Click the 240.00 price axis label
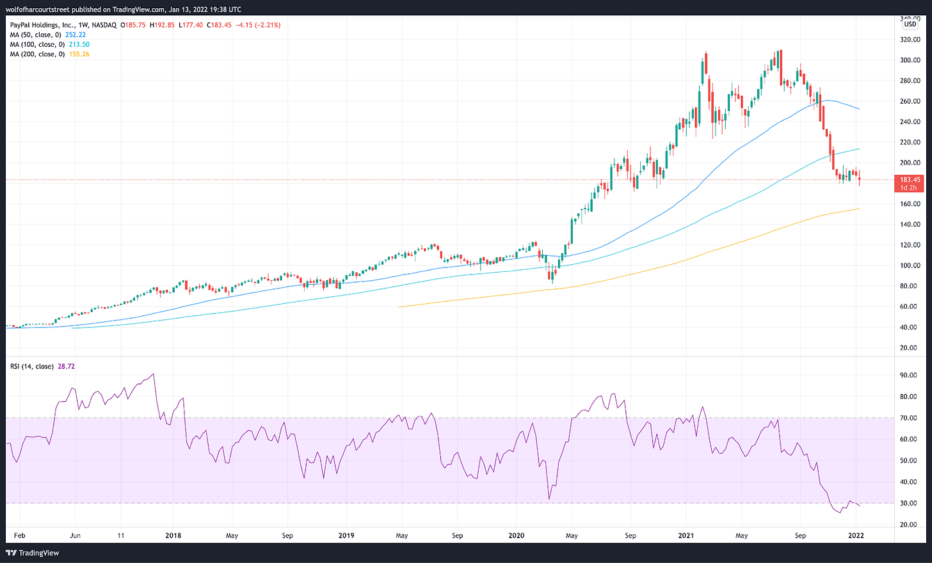This screenshot has height=563, width=932. [x=910, y=122]
